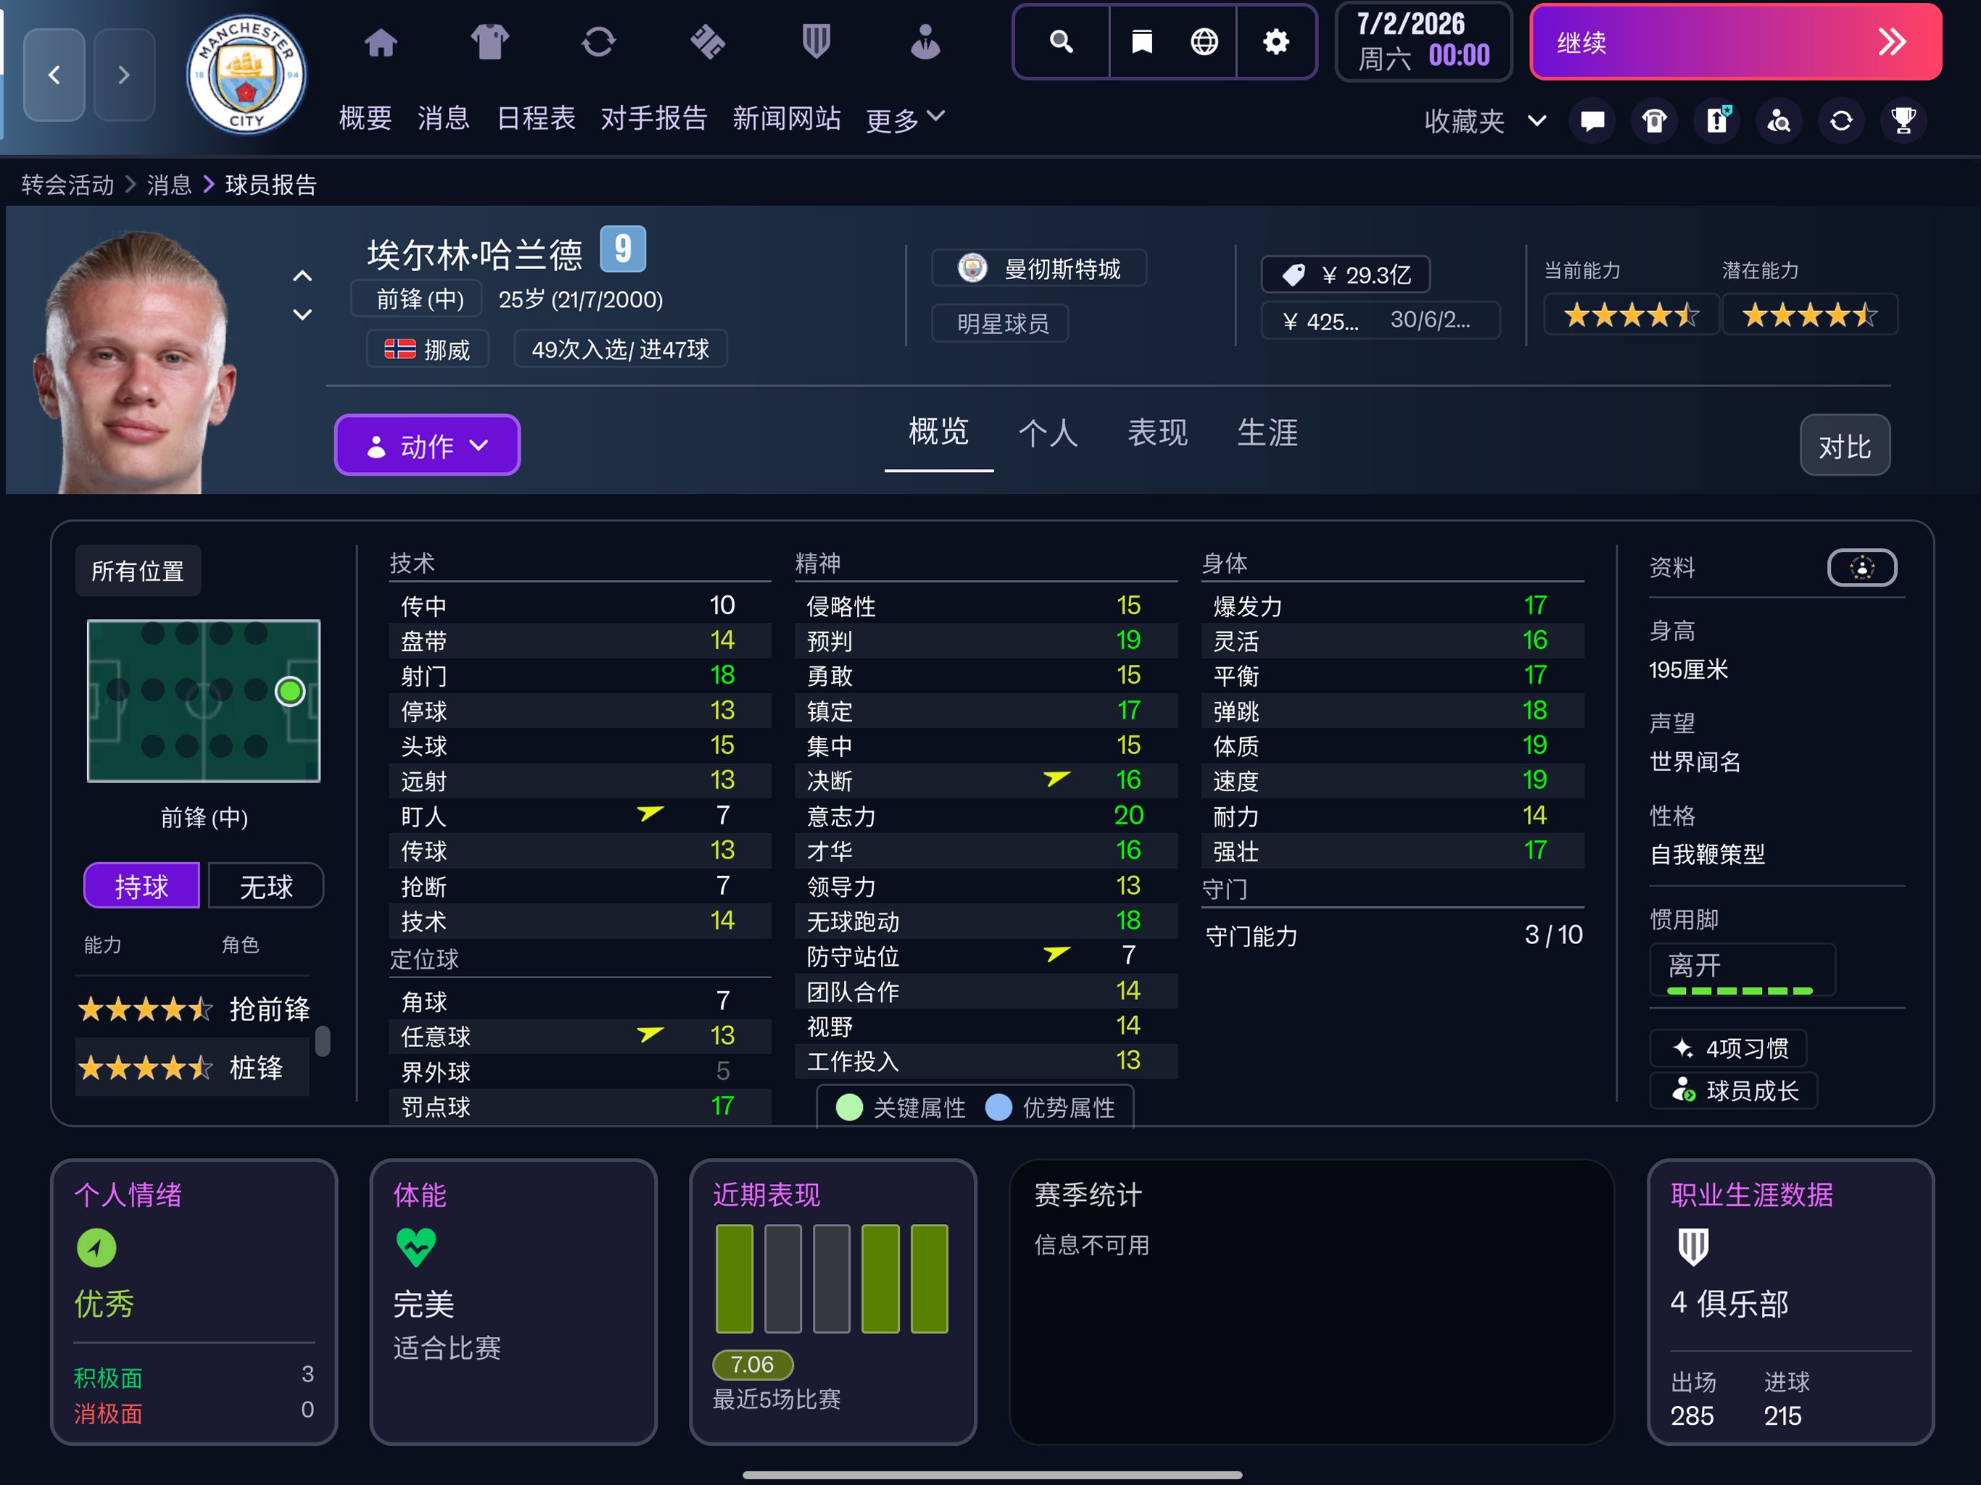Viewport: 1981px width, 1485px height.
Task: Open the 体能 panel
Action: click(513, 1302)
